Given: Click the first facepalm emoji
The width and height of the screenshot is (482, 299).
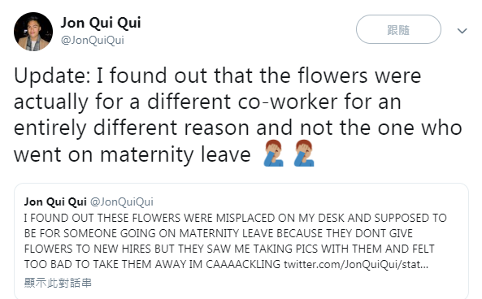Looking at the screenshot, I should [274, 153].
